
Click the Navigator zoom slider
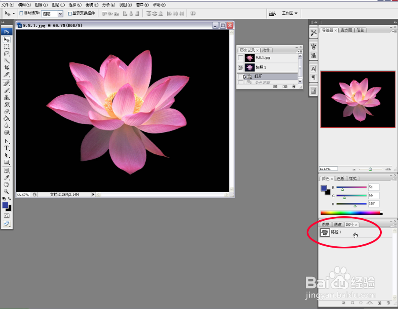coord(370,169)
